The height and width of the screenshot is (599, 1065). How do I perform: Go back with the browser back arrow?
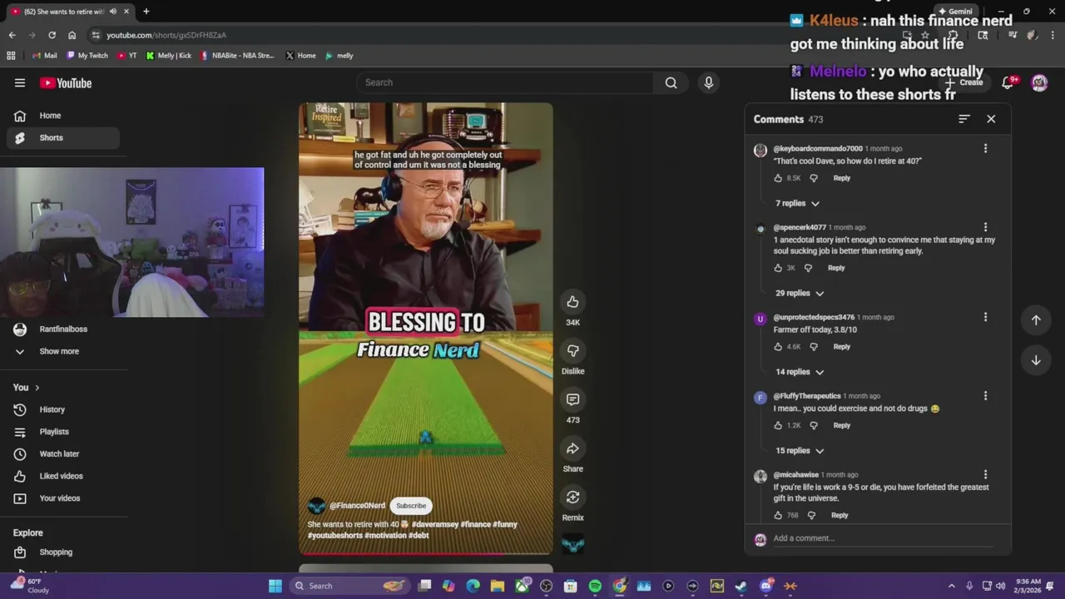pyautogui.click(x=12, y=35)
